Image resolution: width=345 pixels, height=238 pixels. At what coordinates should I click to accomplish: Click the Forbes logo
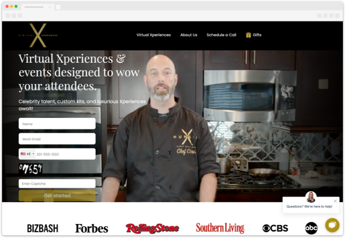point(91,228)
